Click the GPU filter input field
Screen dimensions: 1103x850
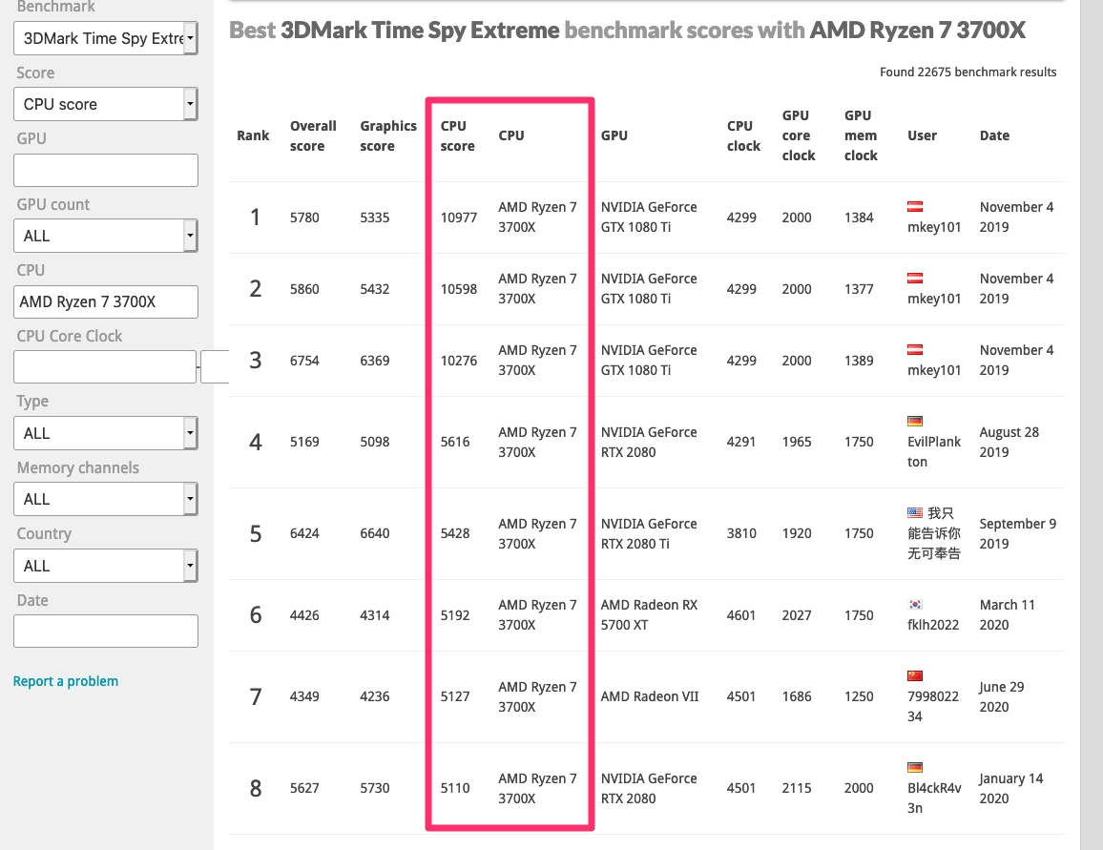click(106, 170)
